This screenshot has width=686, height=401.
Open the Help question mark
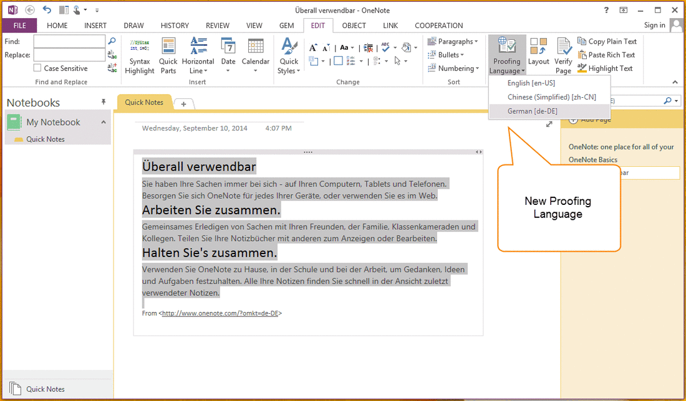tap(606, 9)
